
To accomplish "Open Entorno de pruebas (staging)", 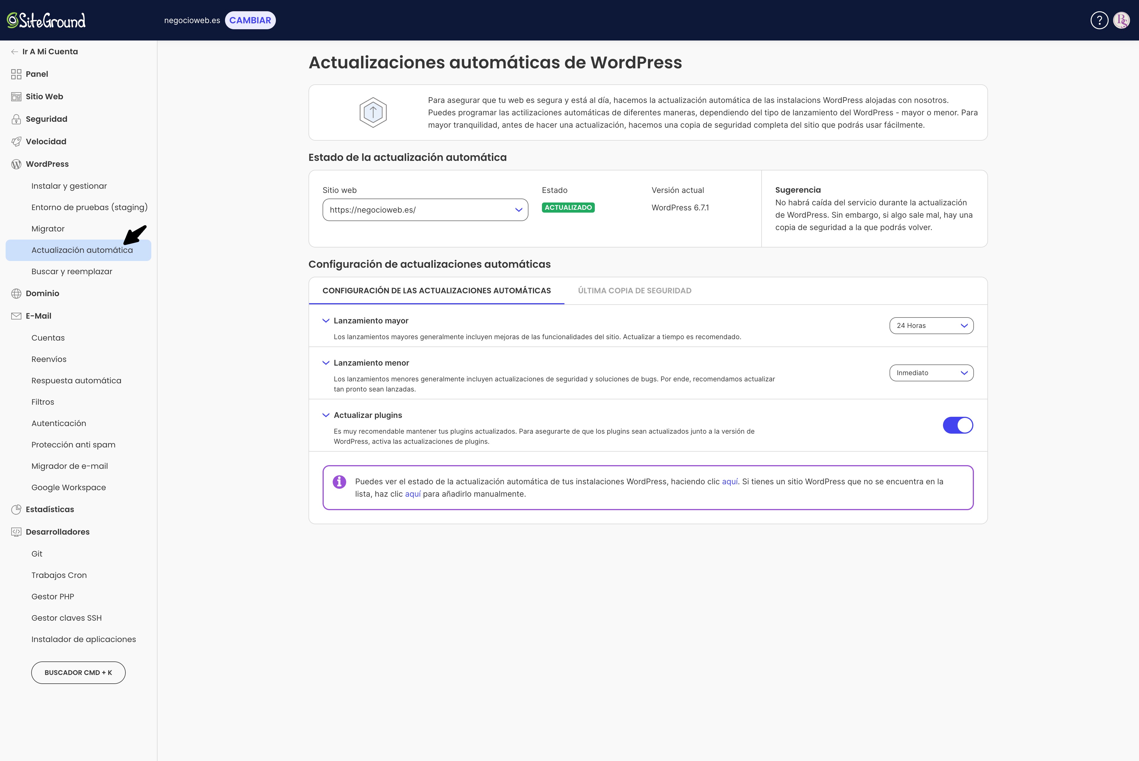I will click(89, 207).
